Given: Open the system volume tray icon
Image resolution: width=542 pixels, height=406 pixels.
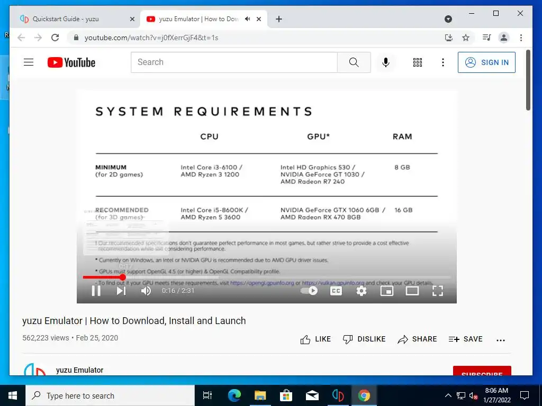Looking at the screenshot, I should [x=474, y=395].
